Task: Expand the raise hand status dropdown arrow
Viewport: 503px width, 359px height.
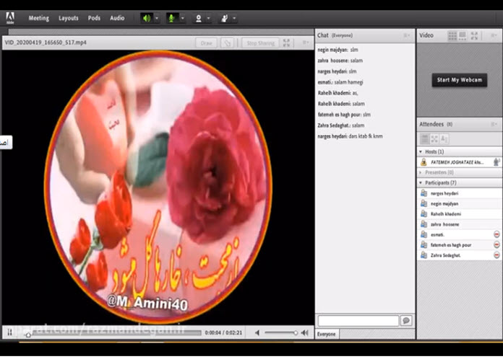Action: point(234,18)
